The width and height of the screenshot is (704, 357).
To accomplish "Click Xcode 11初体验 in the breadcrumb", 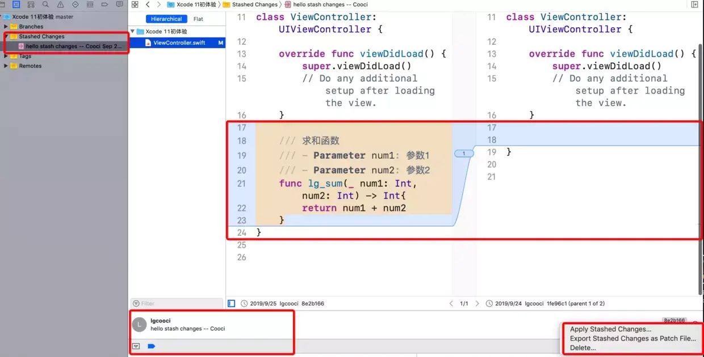I will click(191, 5).
